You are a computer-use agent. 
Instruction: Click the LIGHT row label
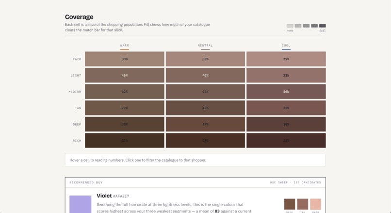point(76,75)
